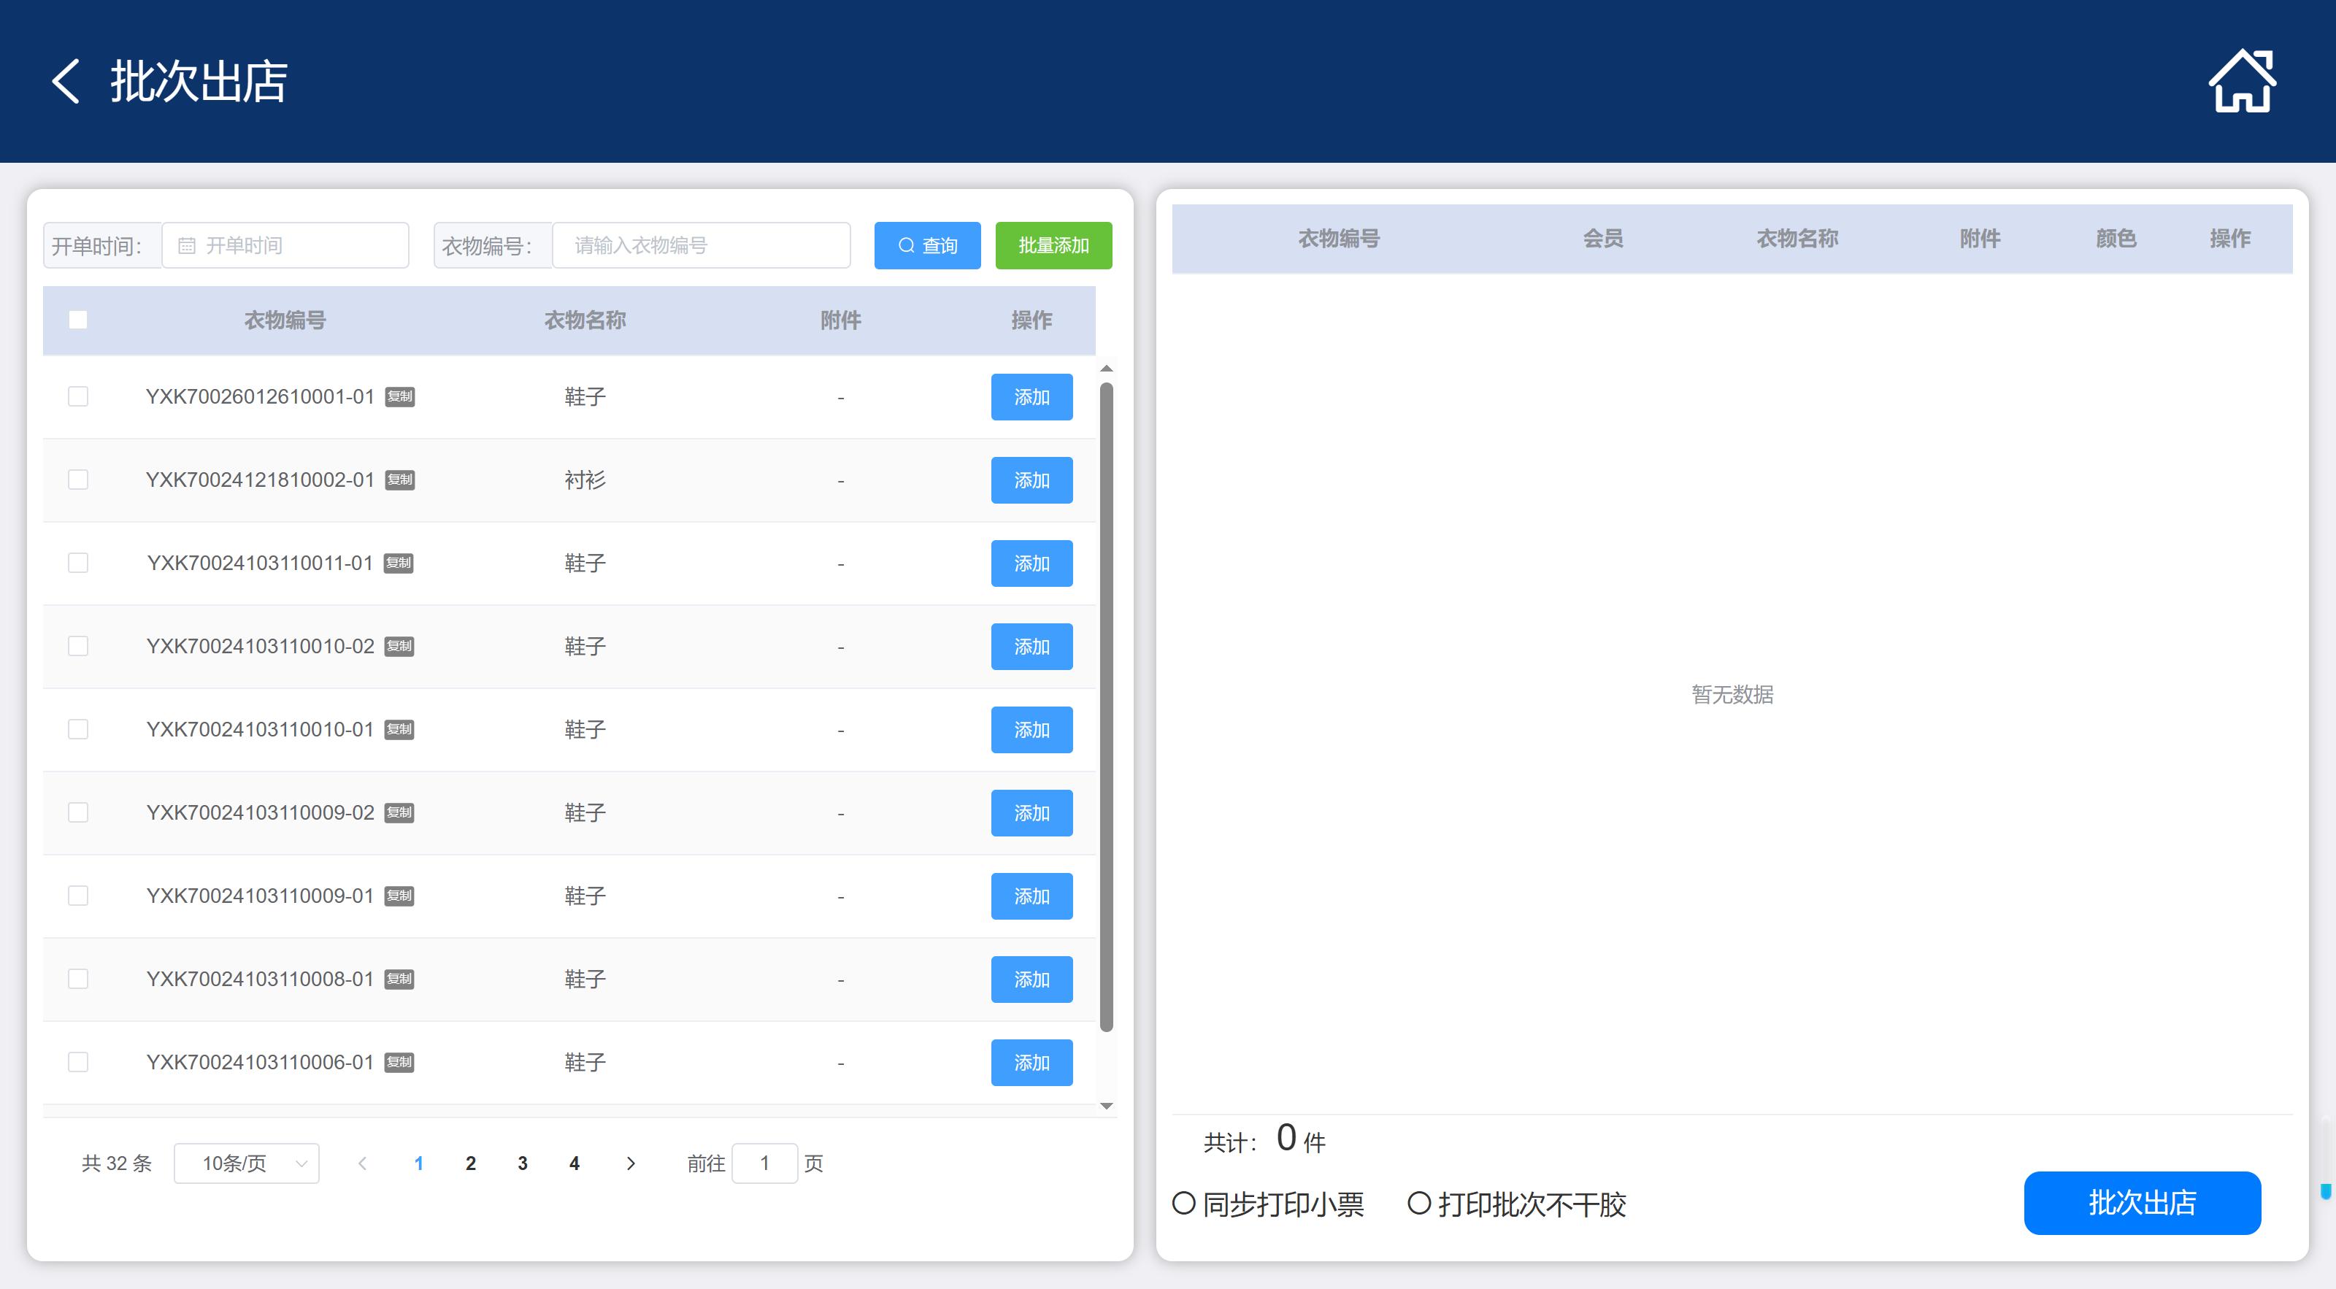Copy garment number YXK70024121810002-01
The image size is (2336, 1289).
(x=400, y=480)
